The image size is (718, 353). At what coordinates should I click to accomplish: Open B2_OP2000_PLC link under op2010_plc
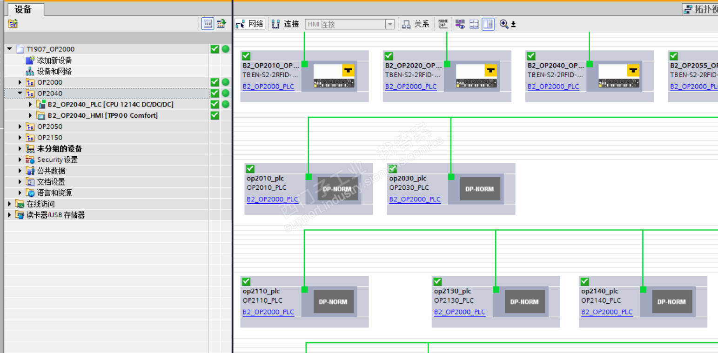(x=272, y=200)
